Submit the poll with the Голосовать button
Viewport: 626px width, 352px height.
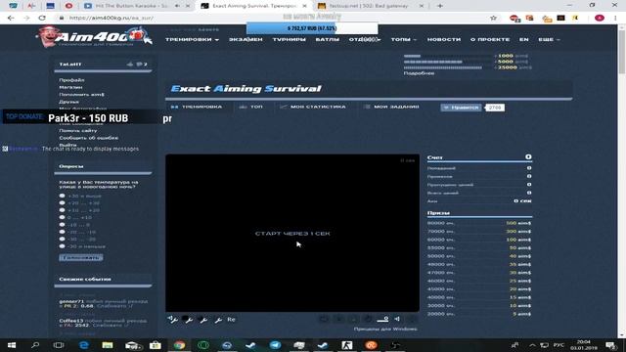pyautogui.click(x=81, y=257)
